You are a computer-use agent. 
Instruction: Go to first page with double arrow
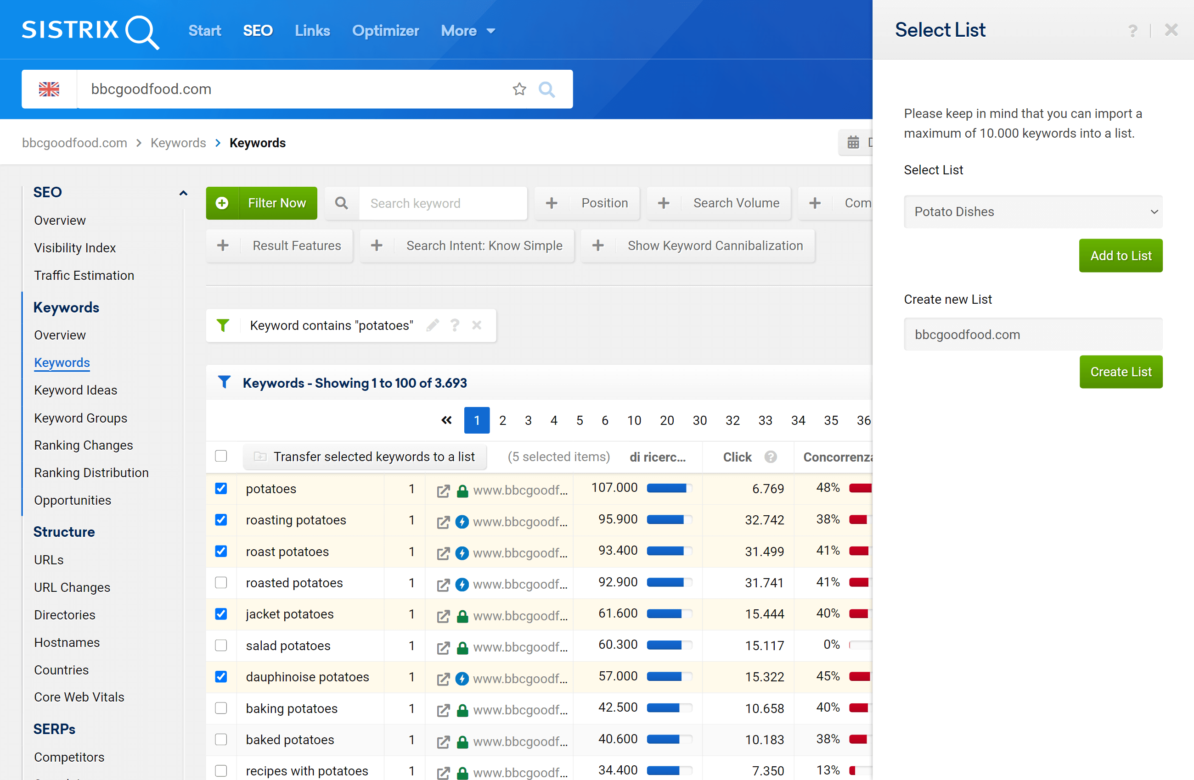[446, 420]
